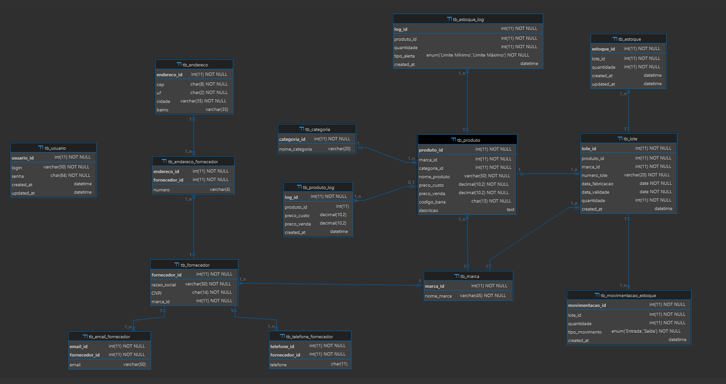Click the cidade column row

point(194,101)
